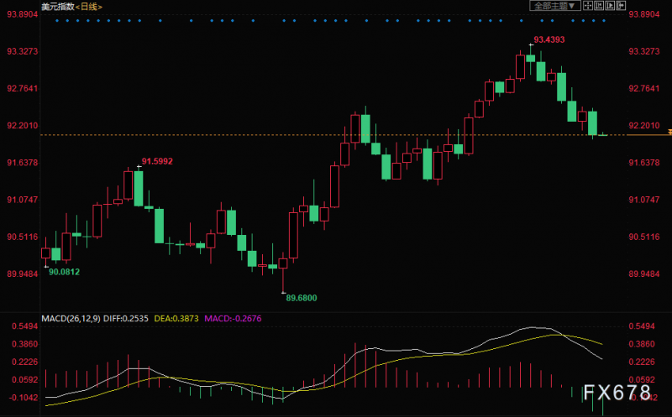Click the orange current-price marker arrow
The height and width of the screenshot is (417, 672).
669,132
